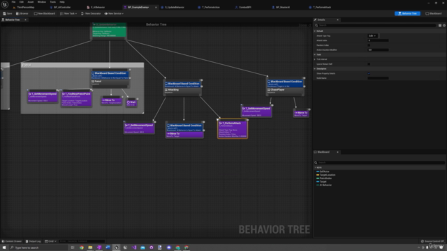The height and width of the screenshot is (251, 447).
Task: Select the Wait task node
Action: (x=131, y=102)
